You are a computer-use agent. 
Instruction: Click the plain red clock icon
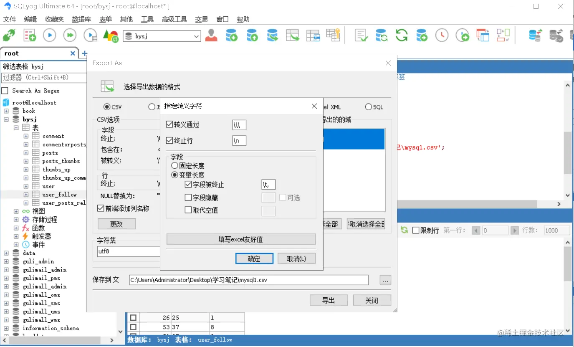click(442, 35)
